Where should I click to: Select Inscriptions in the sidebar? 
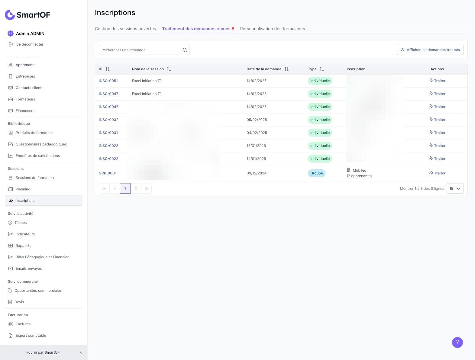coord(44,201)
